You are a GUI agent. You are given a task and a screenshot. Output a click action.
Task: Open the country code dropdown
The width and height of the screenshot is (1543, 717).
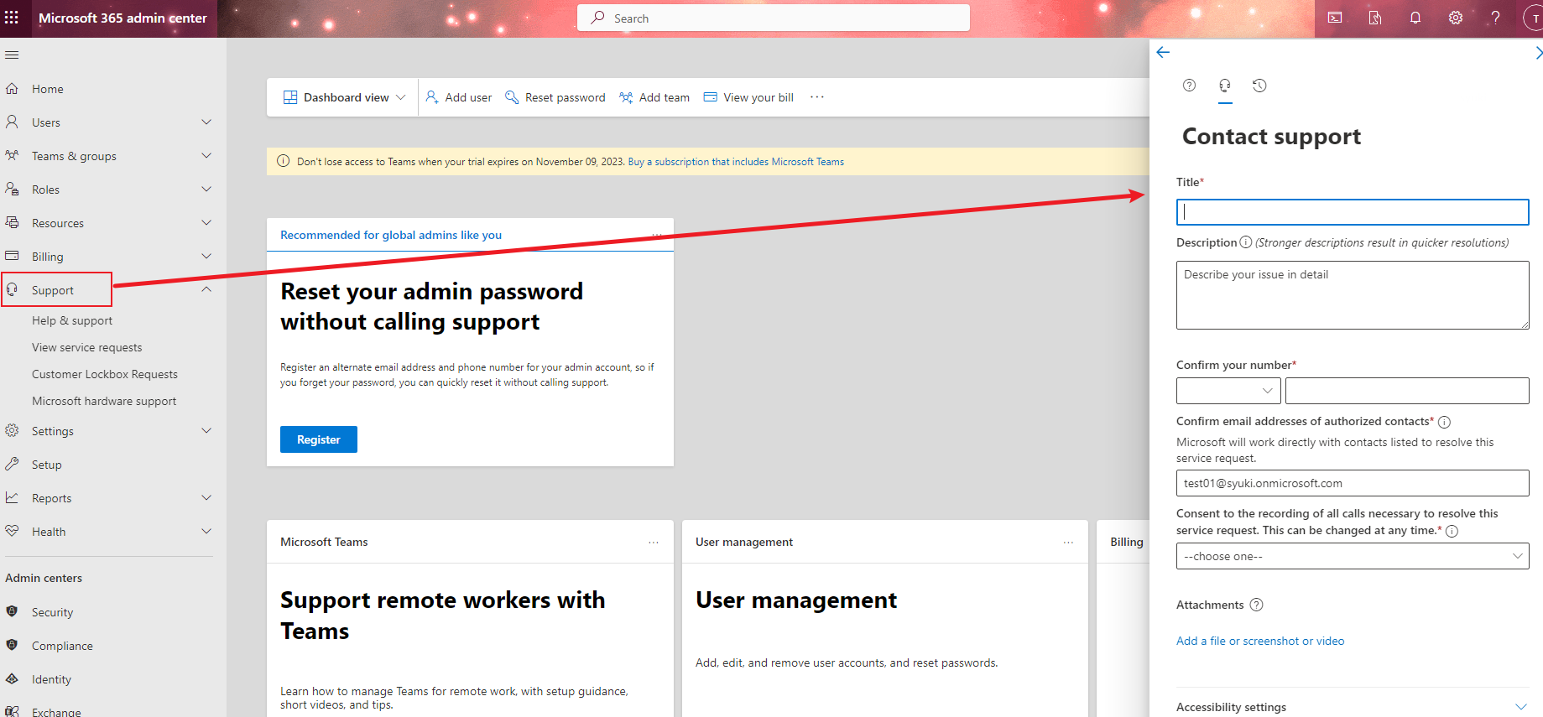(1228, 391)
